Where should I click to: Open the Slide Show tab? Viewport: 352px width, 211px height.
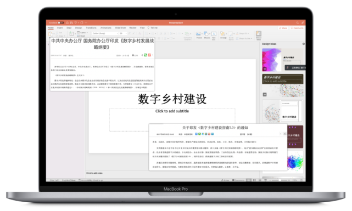(120, 28)
